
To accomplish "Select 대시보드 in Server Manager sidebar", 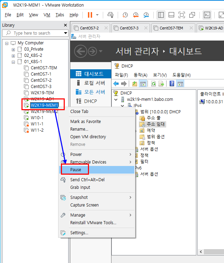I will tap(91, 74).
